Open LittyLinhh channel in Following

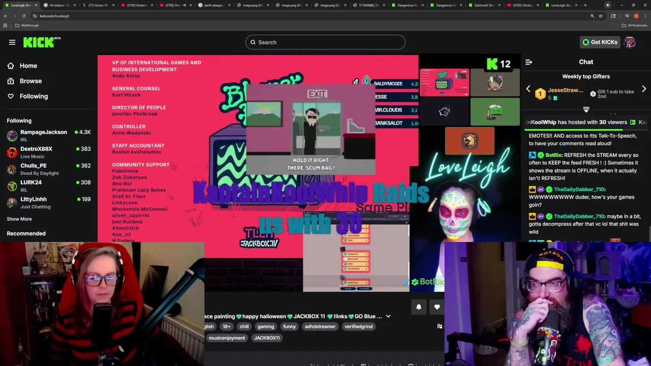(49, 202)
